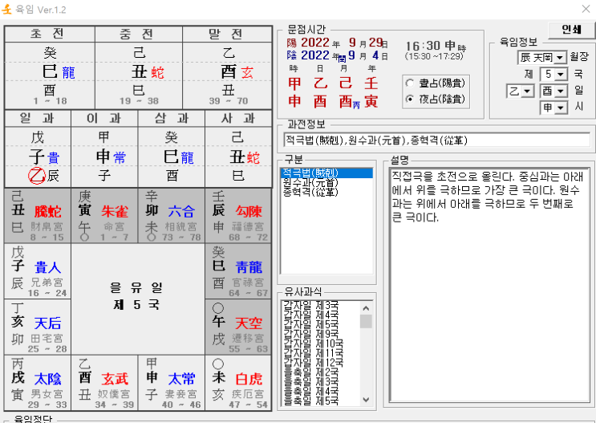
Task: Select 을축일 제2국 in the 유사과식 list
Action: [x=311, y=372]
